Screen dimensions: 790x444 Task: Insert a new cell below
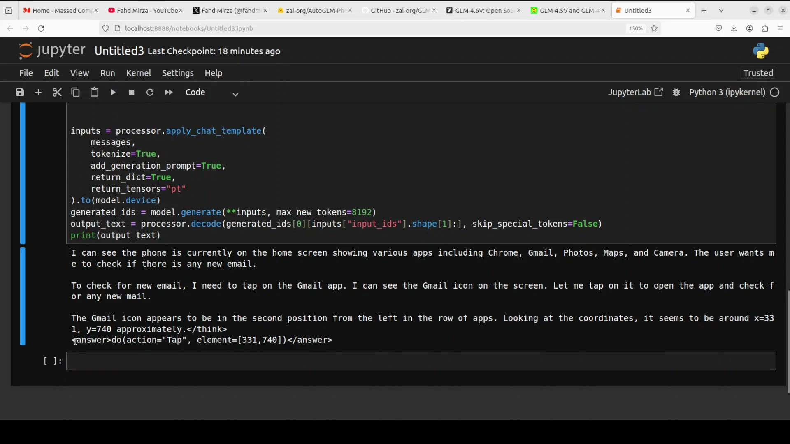click(38, 92)
